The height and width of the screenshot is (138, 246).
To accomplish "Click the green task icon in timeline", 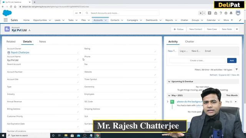I will pos(172,102).
